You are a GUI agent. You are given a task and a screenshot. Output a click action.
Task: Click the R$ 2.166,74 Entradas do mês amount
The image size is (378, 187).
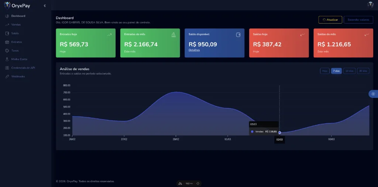click(x=141, y=44)
